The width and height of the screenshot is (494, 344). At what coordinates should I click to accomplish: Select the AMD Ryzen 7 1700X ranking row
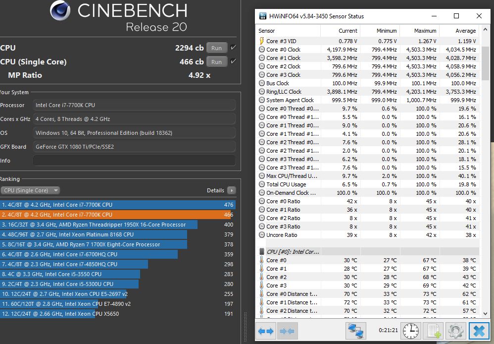117,244
